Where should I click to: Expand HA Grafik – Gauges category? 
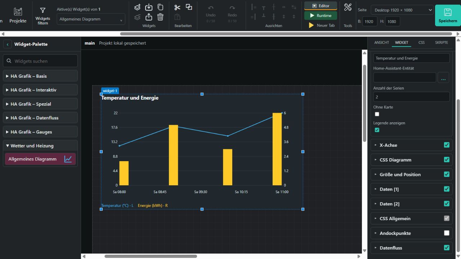40,132
